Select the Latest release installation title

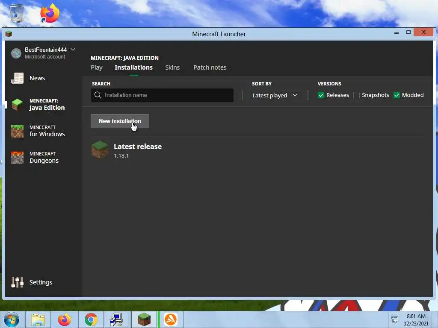point(138,146)
